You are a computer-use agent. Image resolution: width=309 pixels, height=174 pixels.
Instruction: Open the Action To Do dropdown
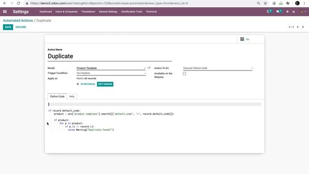pos(218,68)
